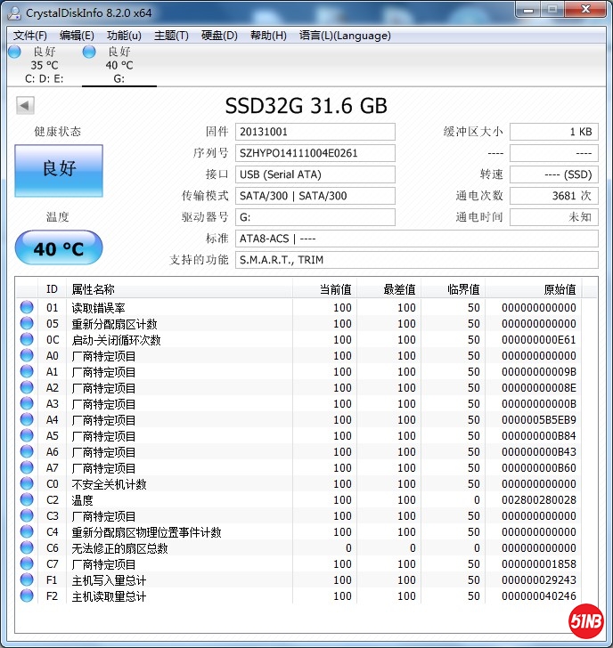Click the 良好 health status button
Image resolution: width=613 pixels, height=648 pixels.
click(59, 170)
